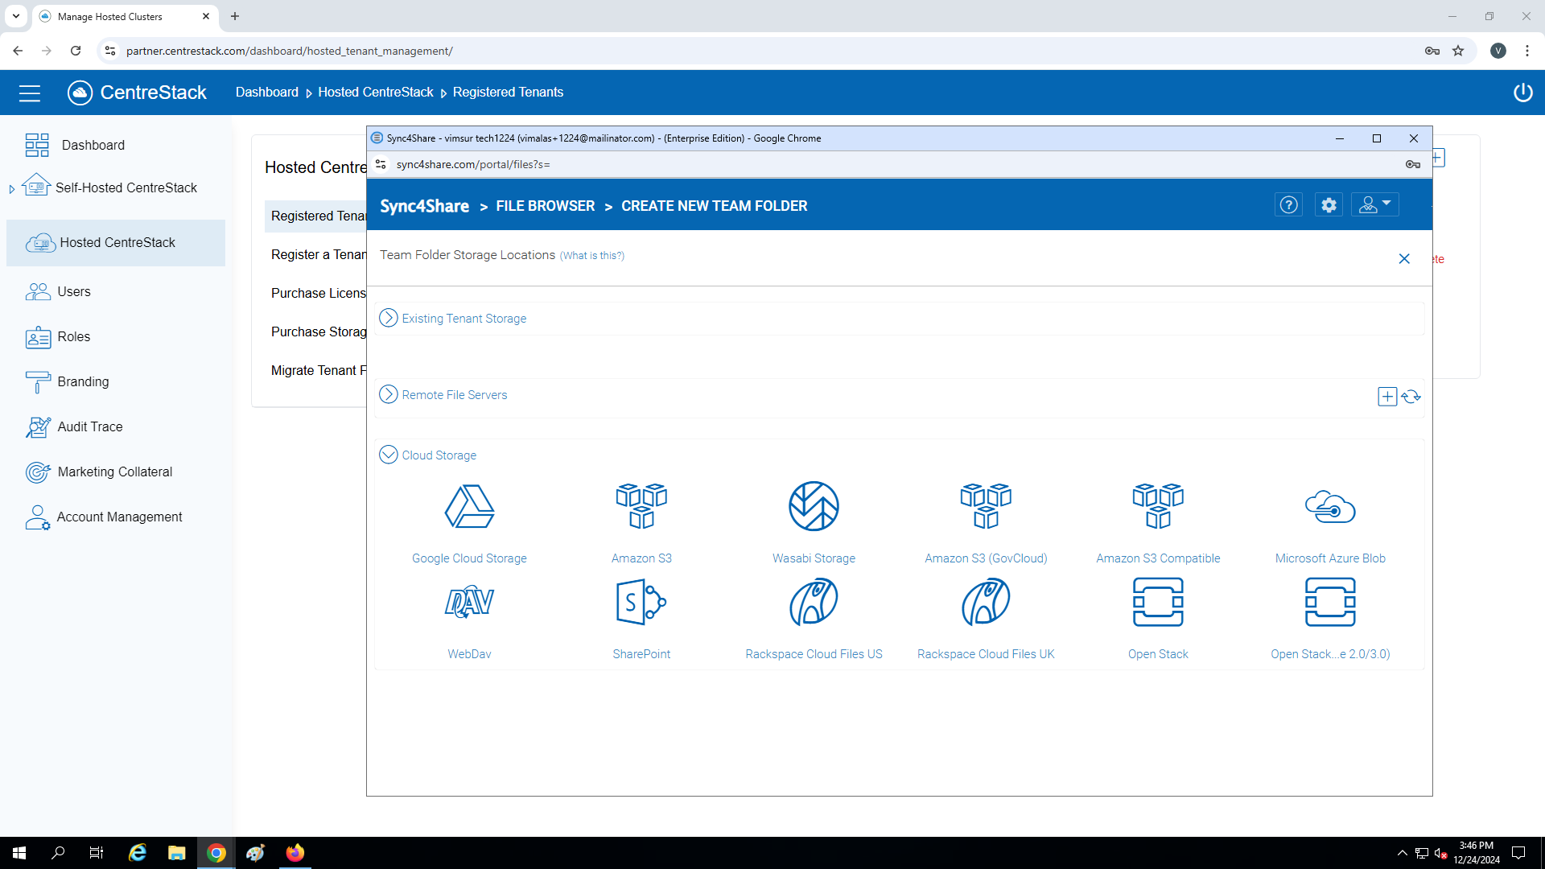Image resolution: width=1545 pixels, height=869 pixels.
Task: Go to Dashboard breadcrumb in CentreStack
Action: click(x=266, y=93)
